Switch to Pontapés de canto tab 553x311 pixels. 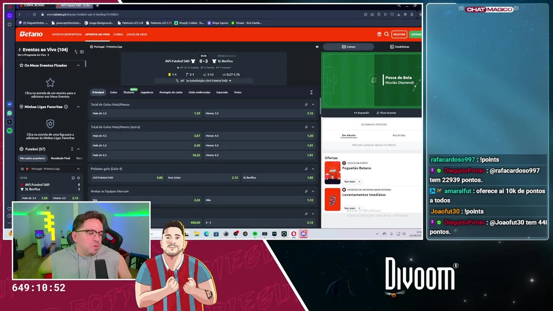tap(171, 92)
